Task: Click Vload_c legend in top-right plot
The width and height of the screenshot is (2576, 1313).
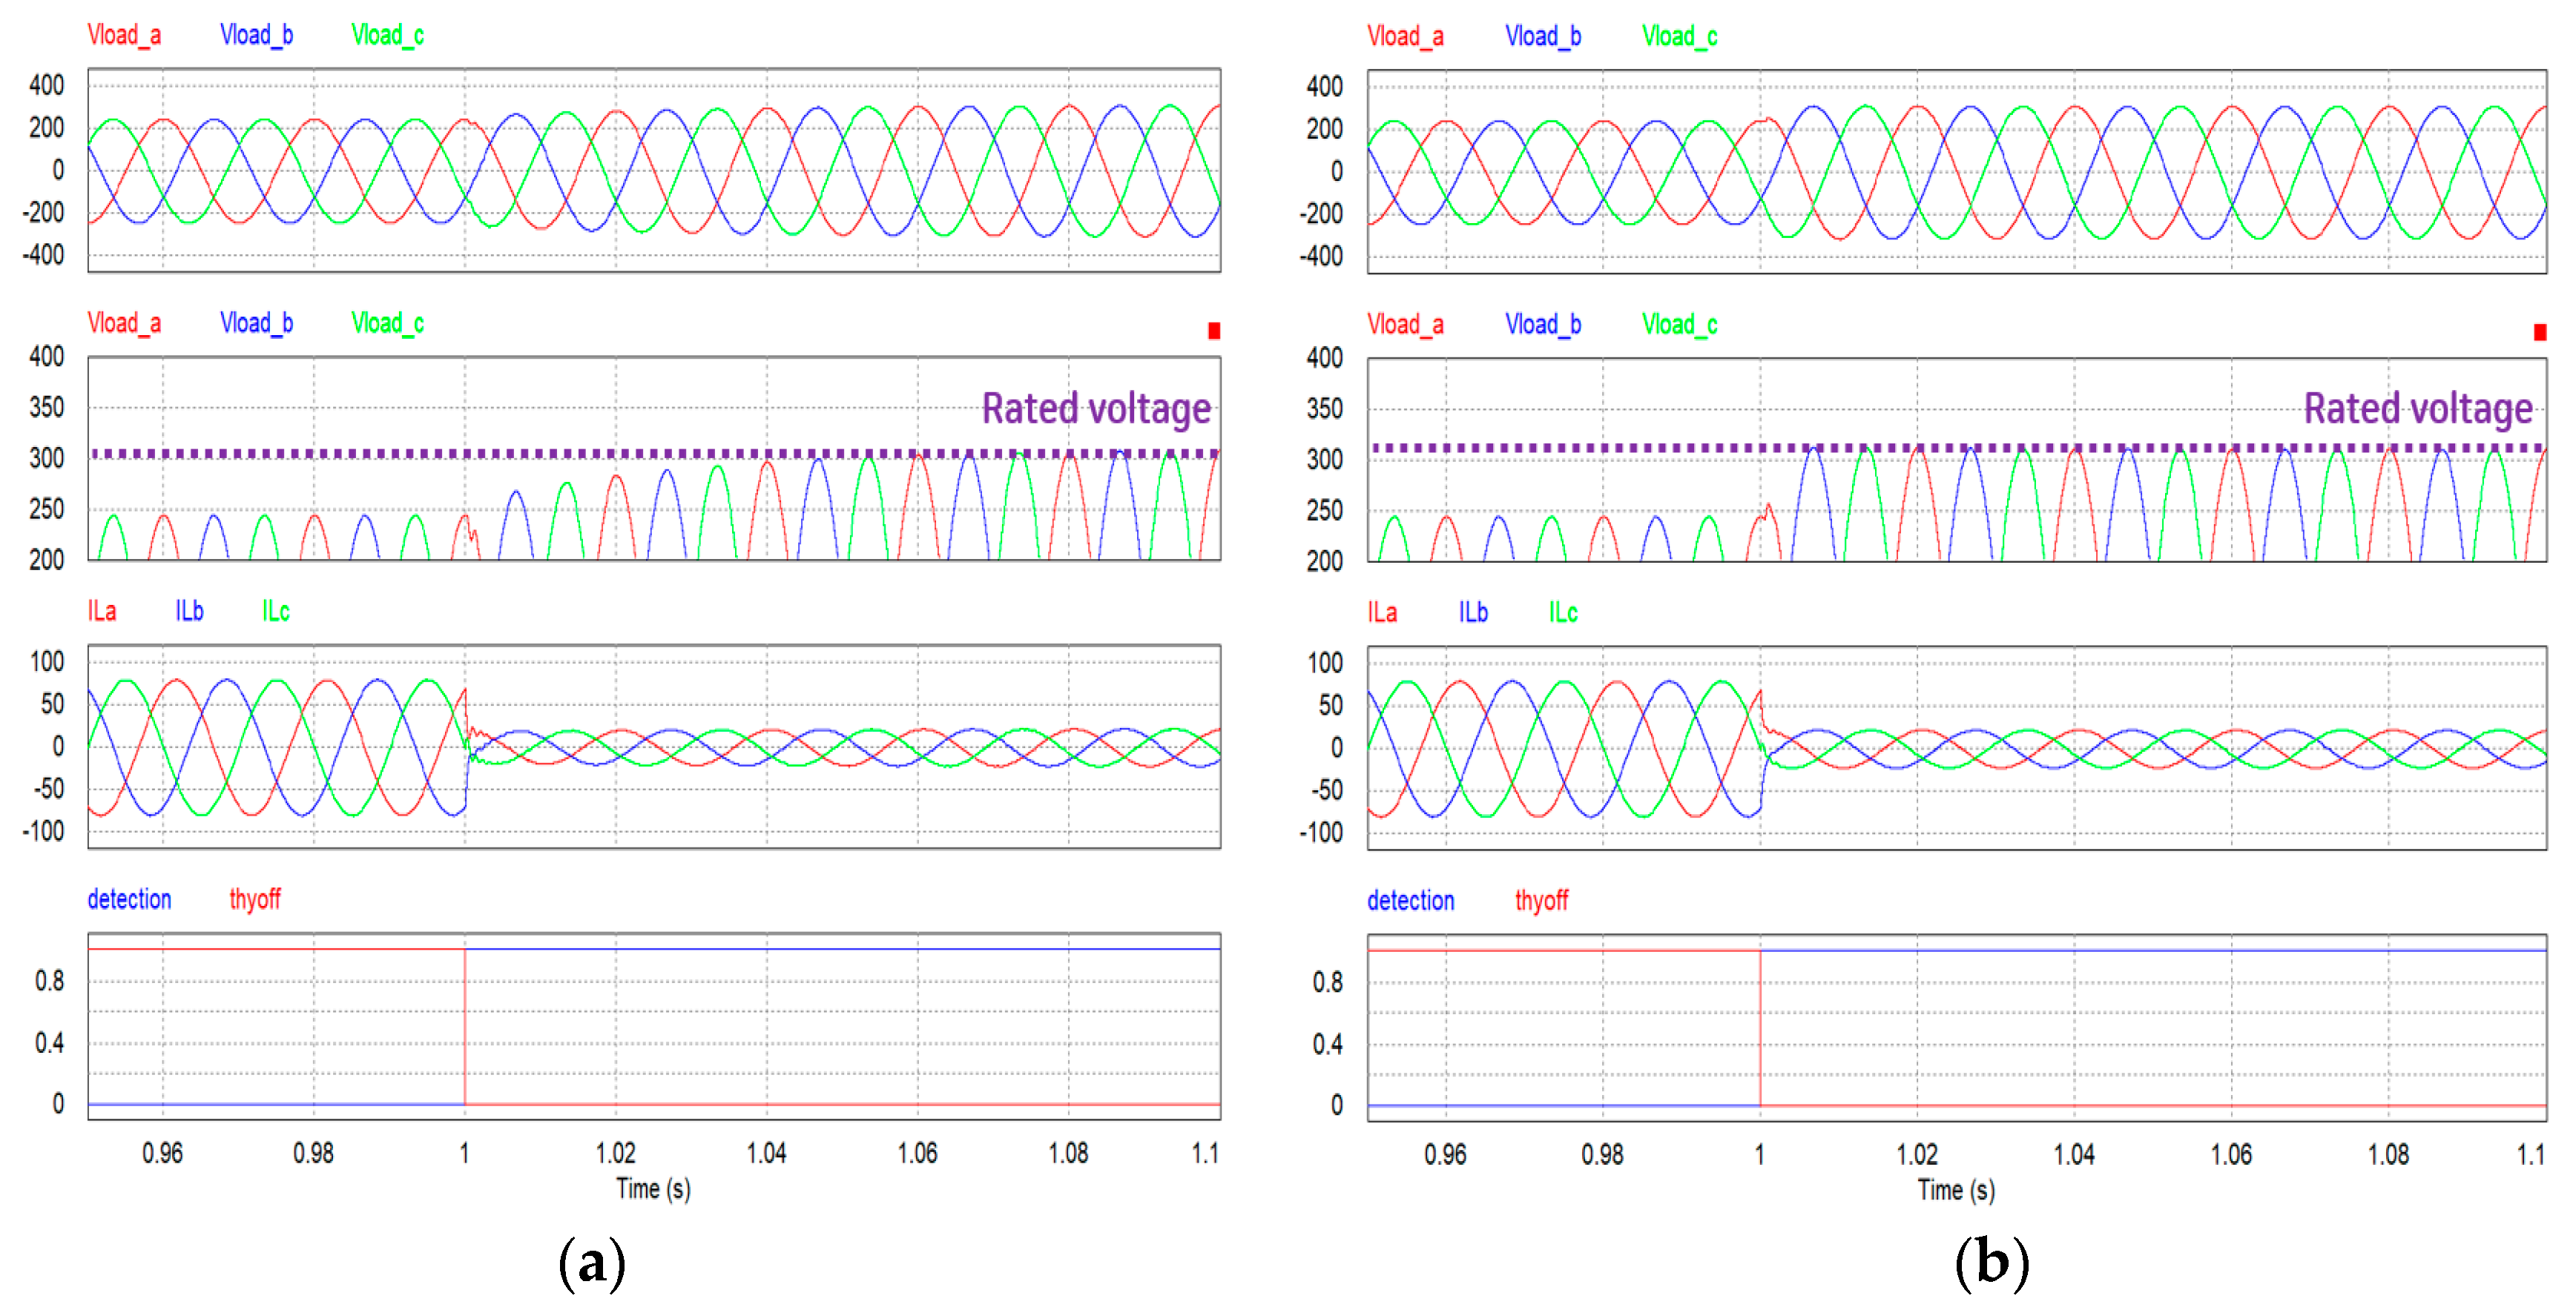Action: point(1679,37)
